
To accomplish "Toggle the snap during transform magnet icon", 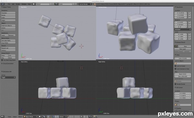I will click(x=87, y=116).
